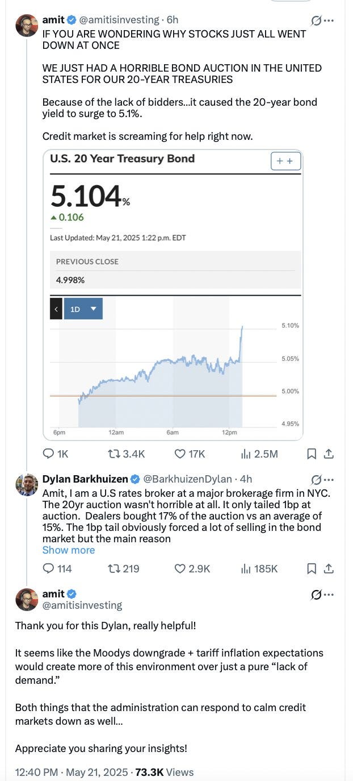Click the ++ button on Treasury card

point(285,161)
